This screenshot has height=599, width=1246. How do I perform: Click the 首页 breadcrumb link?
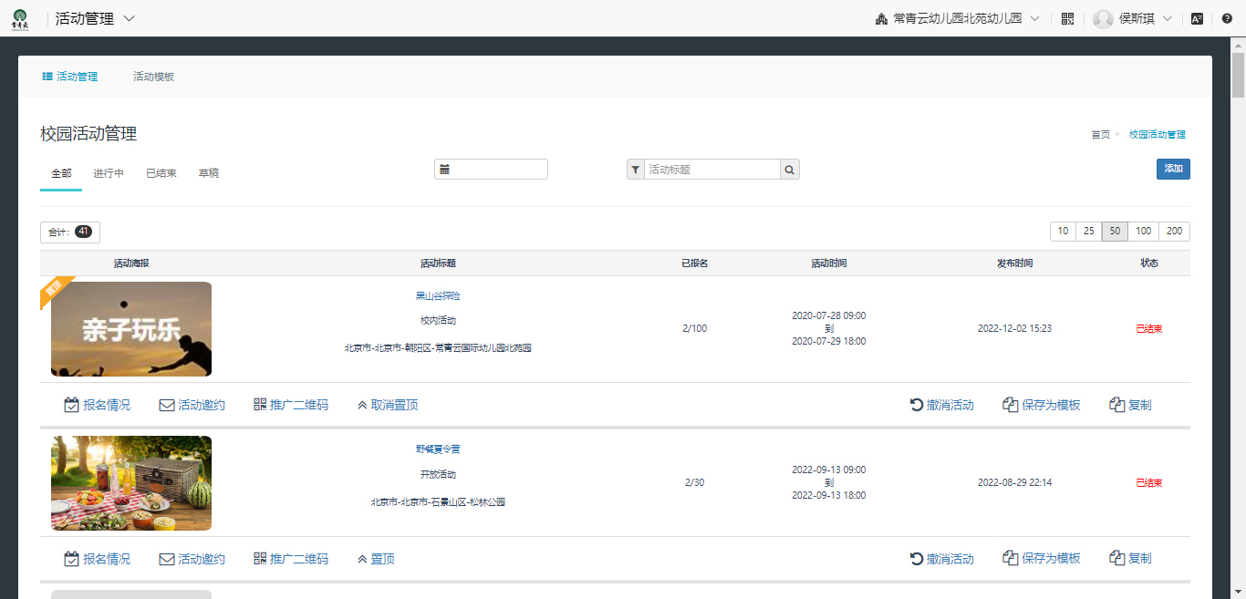click(x=1101, y=134)
